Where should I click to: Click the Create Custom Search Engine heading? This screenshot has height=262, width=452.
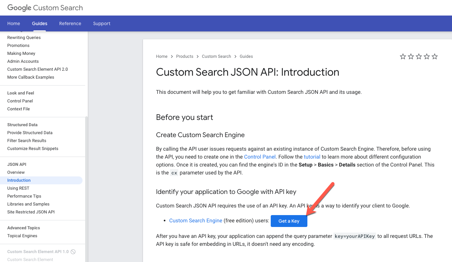tap(200, 135)
